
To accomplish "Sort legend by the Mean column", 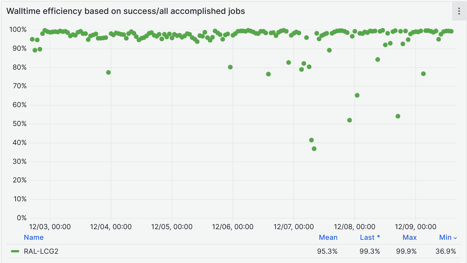I will 328,237.
